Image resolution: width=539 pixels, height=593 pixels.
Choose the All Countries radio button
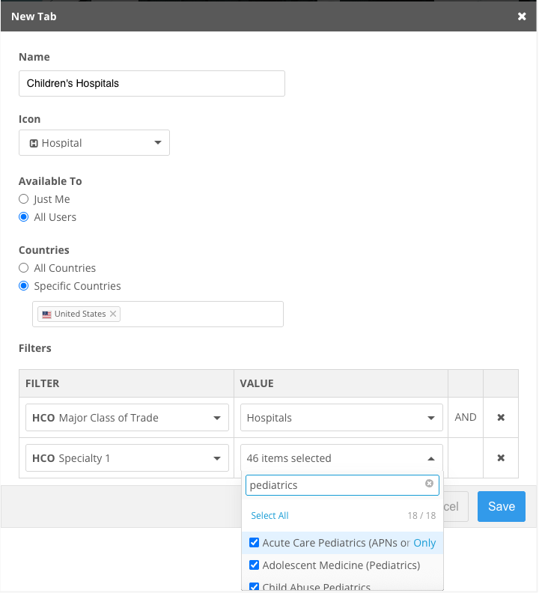(x=24, y=268)
